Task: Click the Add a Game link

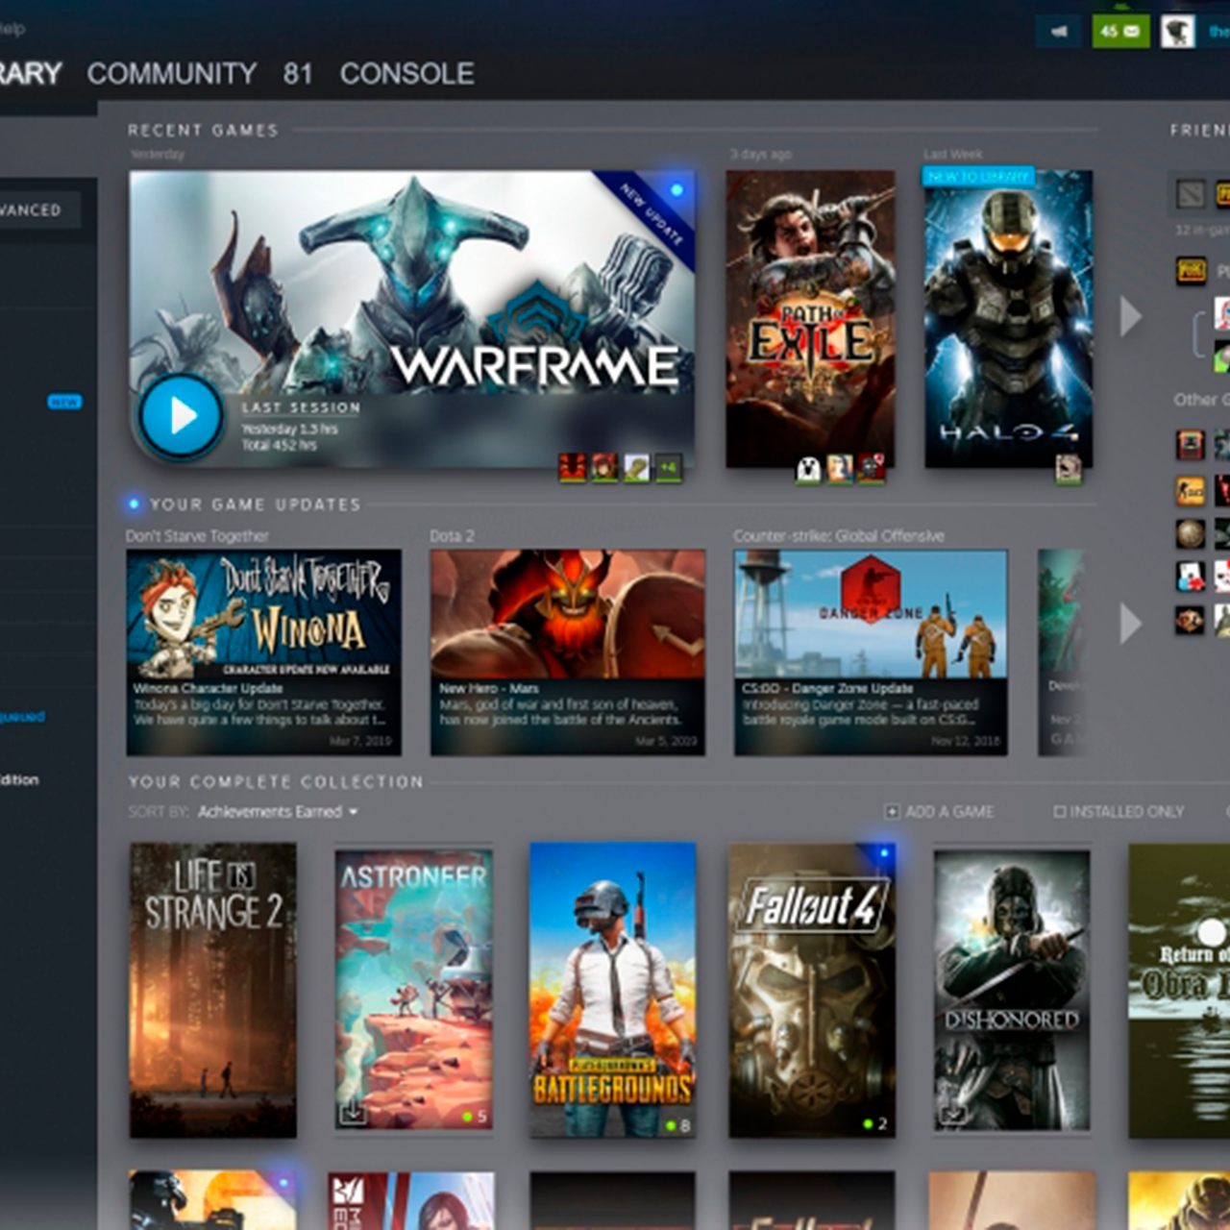Action: point(950,812)
